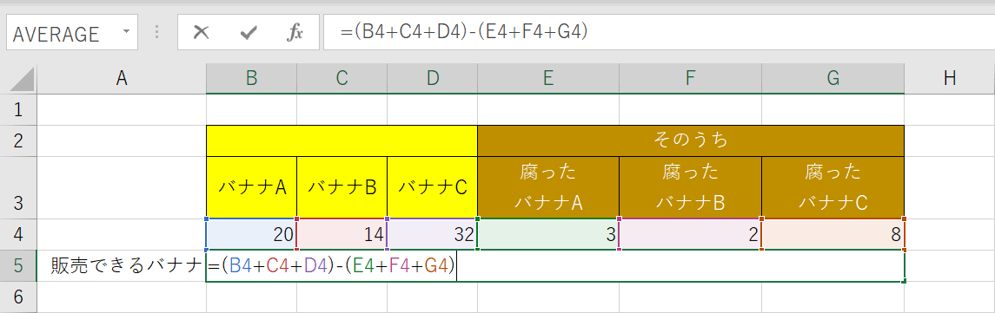The image size is (995, 313).
Task: Select column C header
Action: pos(342,78)
